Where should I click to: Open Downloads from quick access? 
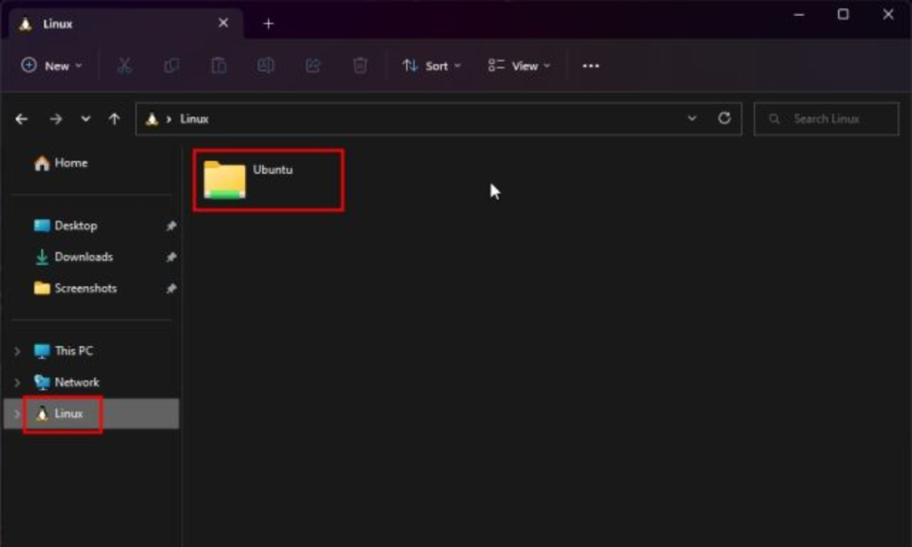73,257
